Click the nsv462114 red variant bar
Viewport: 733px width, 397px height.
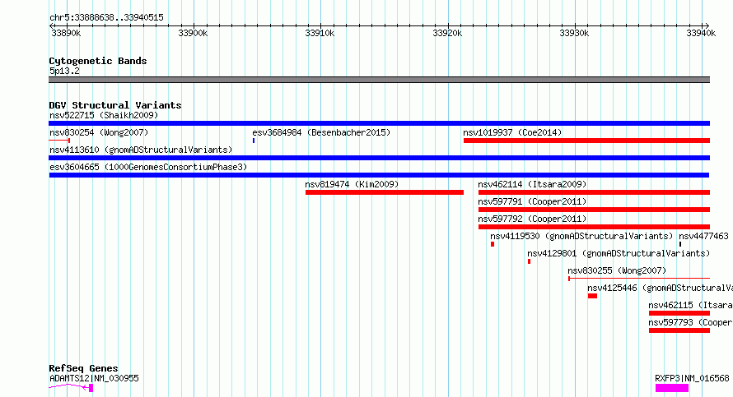click(x=594, y=192)
